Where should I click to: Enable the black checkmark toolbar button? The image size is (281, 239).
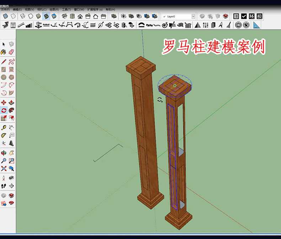pyautogui.click(x=244, y=16)
